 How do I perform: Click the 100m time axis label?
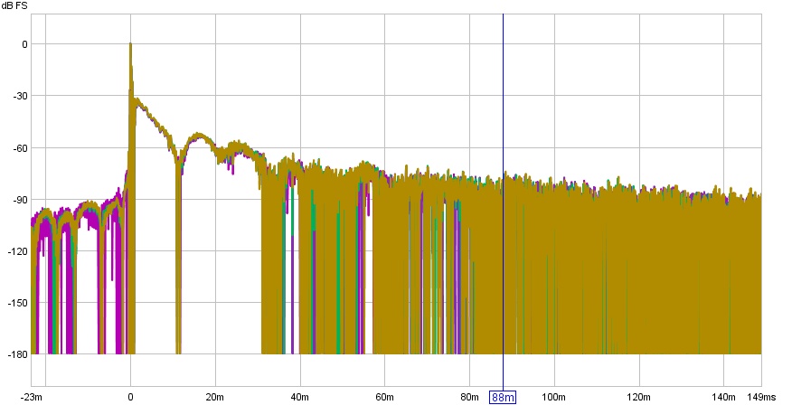[553, 397]
